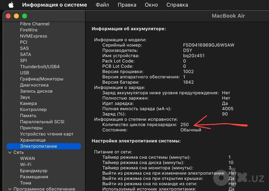The image size is (269, 191).
Task: Click charge percent value 90
Action: click(x=225, y=114)
